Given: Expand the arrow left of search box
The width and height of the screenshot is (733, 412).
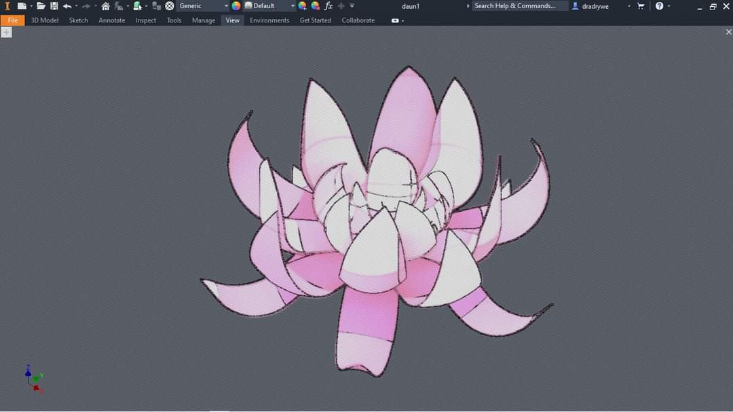Looking at the screenshot, I should click(x=468, y=6).
